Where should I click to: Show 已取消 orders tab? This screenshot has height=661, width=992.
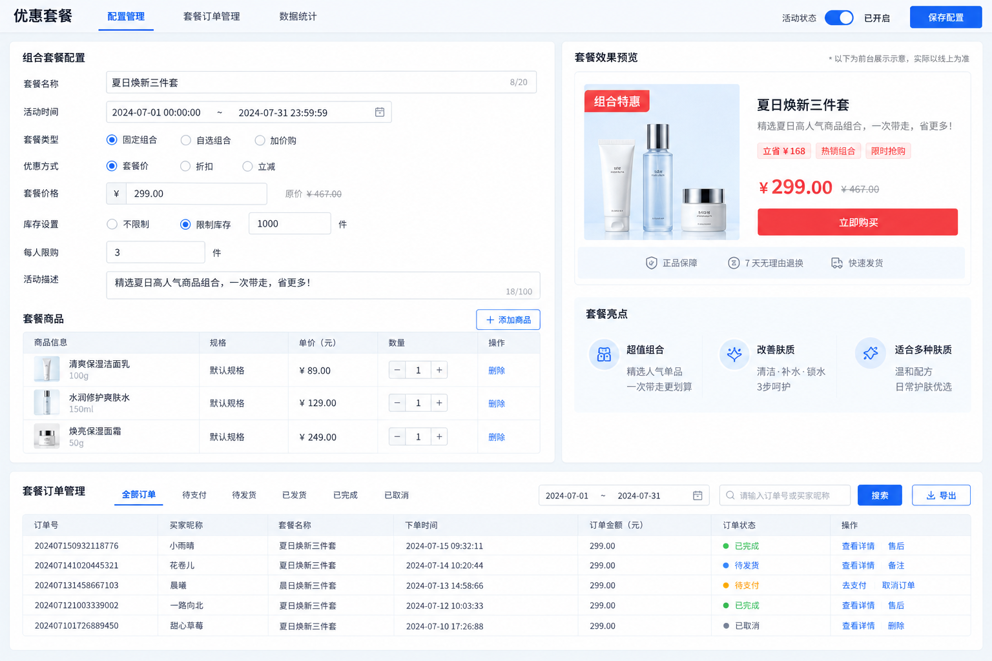point(397,495)
